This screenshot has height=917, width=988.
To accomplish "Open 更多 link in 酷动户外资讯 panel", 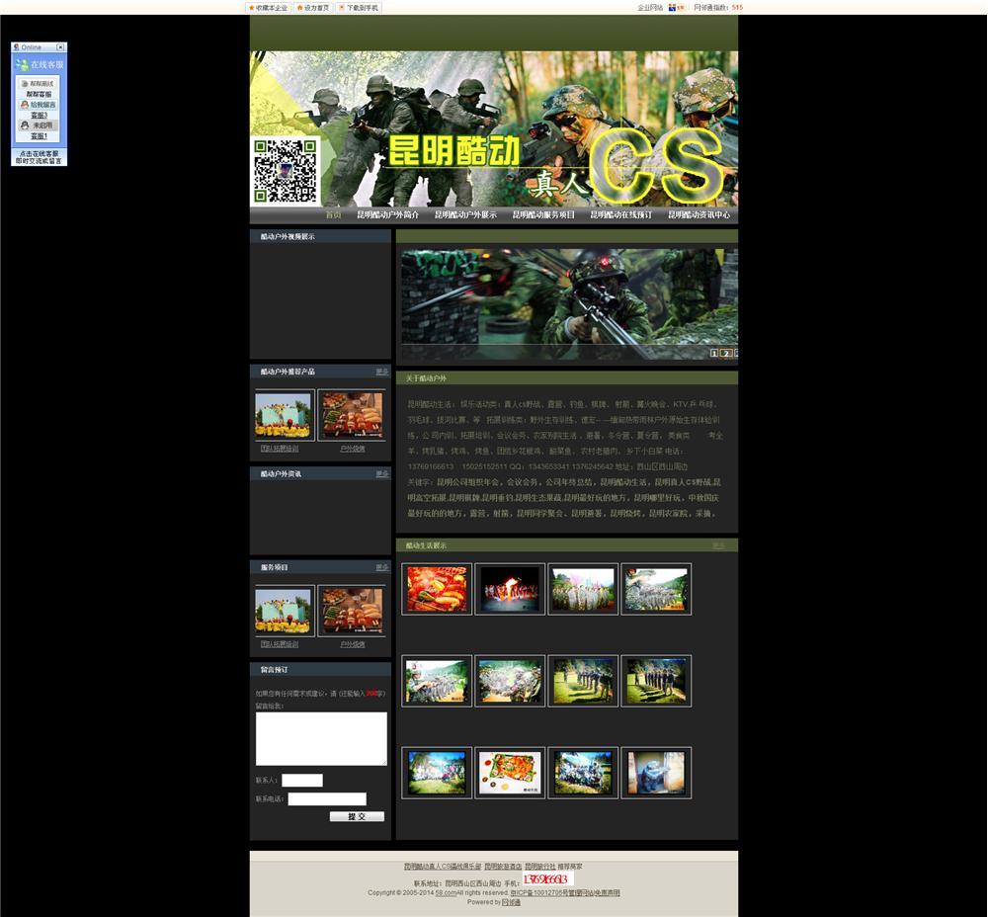I will coord(381,474).
